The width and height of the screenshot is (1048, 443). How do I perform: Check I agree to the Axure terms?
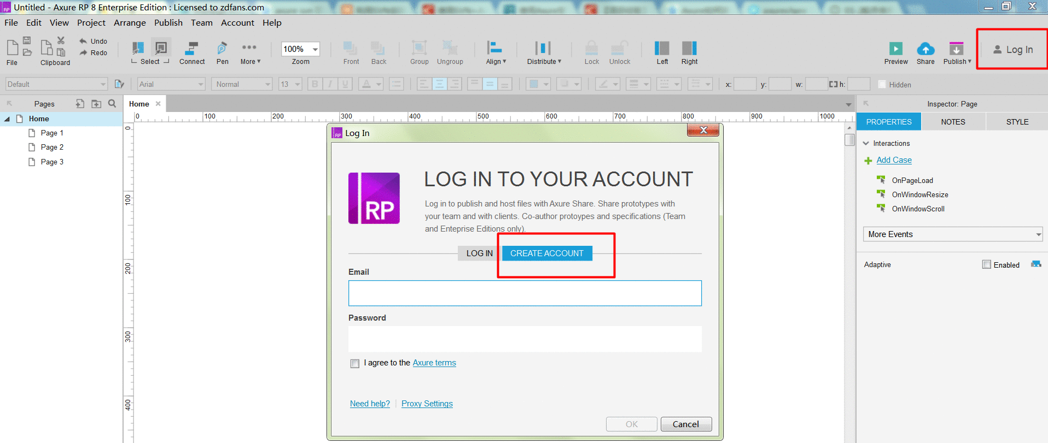click(x=355, y=363)
